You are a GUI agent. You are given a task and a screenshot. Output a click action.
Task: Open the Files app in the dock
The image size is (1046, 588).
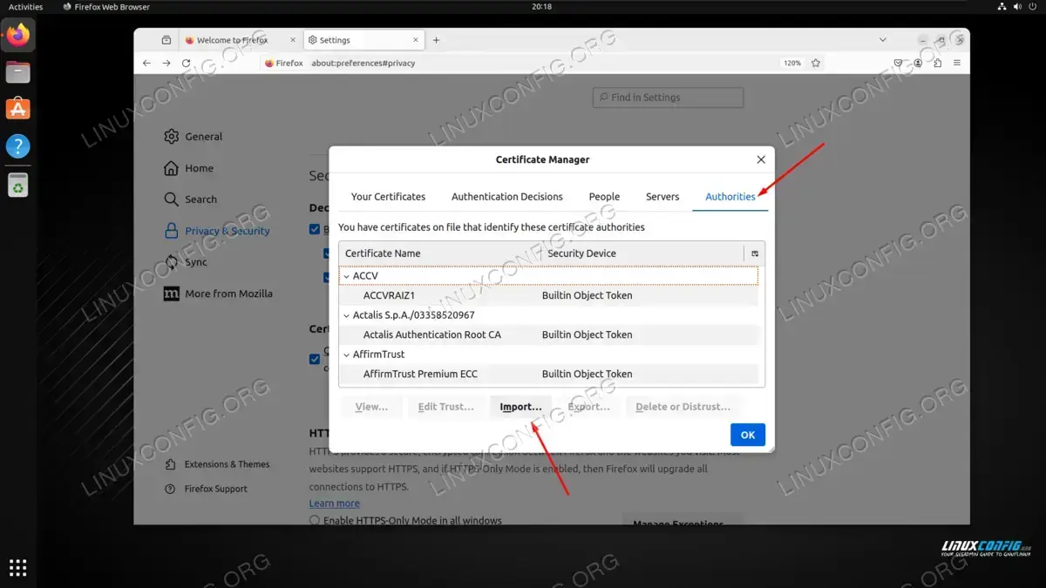18,72
